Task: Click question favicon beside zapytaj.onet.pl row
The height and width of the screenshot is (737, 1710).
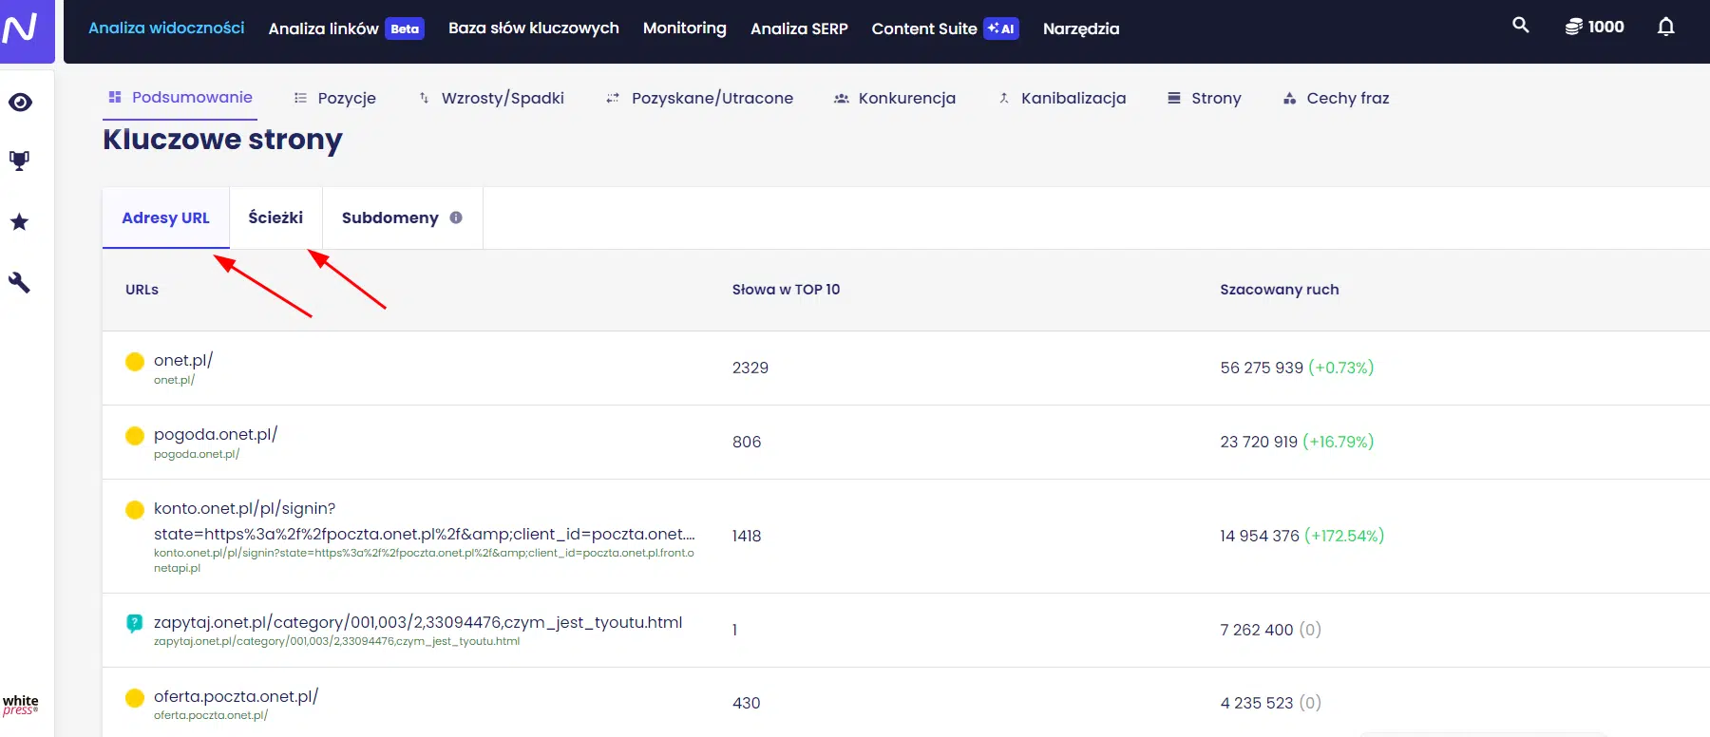Action: click(135, 623)
